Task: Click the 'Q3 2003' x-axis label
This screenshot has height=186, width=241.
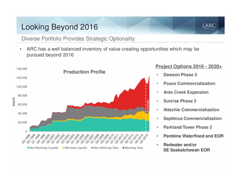Action: (x=66, y=139)
